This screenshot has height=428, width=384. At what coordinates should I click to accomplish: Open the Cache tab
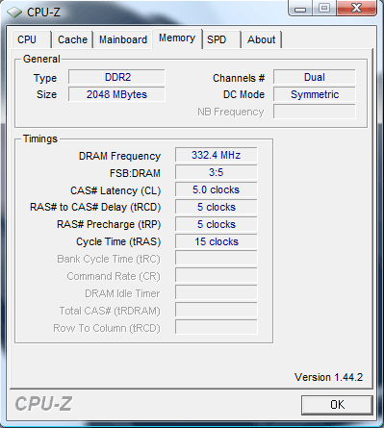(72, 39)
